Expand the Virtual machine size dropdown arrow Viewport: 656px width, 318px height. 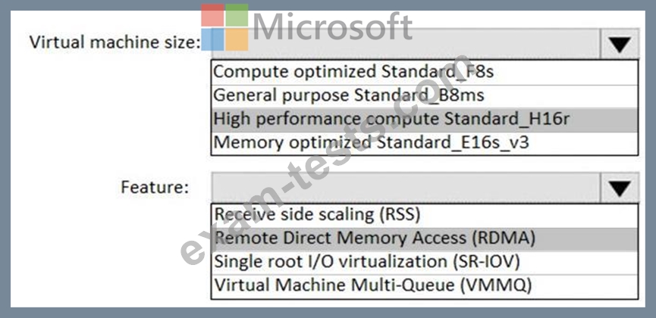pos(620,43)
